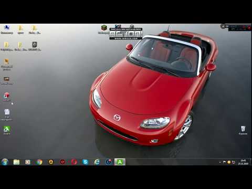The width and height of the screenshot is (252, 189).
Task: Select the orange archive icon on the desktop
Action: 6,65
